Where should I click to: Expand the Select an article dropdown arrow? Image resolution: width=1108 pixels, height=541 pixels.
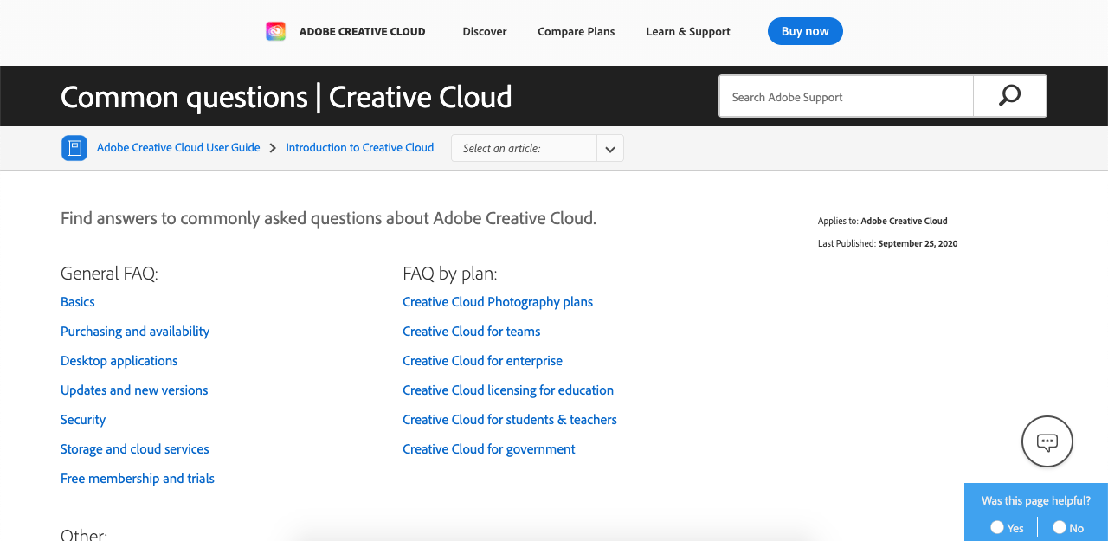pyautogui.click(x=610, y=148)
